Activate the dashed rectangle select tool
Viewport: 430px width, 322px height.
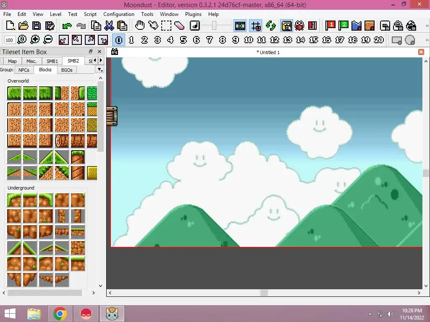click(x=166, y=26)
